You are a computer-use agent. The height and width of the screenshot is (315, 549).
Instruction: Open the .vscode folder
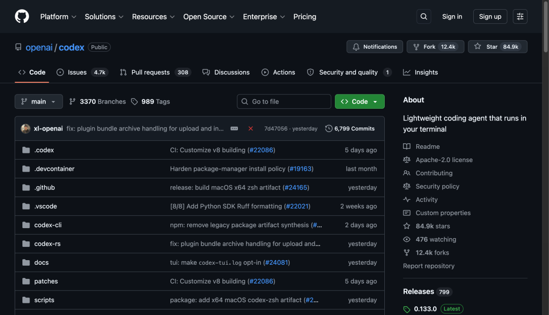[46, 206]
